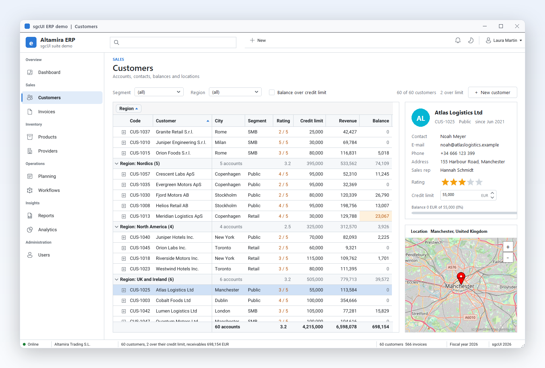
Task: Expand row details for CUS-1037
Action: (124, 132)
